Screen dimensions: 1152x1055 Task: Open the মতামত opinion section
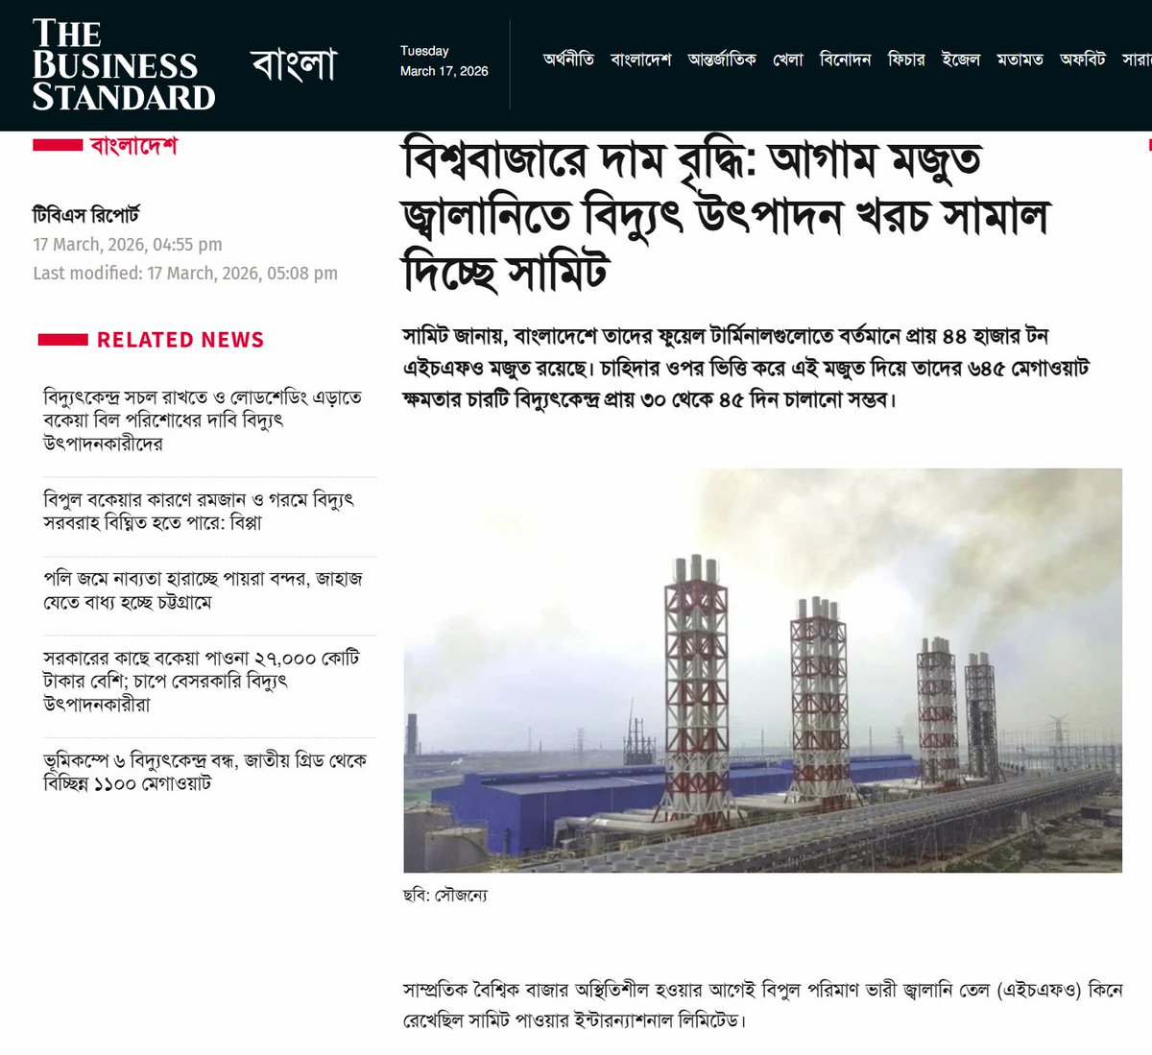click(1022, 60)
